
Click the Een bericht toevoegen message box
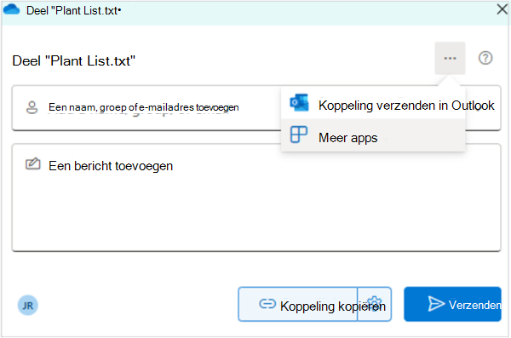click(x=256, y=198)
